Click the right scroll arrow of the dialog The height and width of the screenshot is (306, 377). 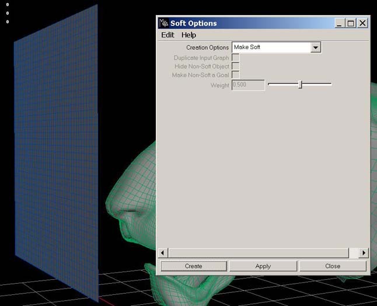pos(364,253)
